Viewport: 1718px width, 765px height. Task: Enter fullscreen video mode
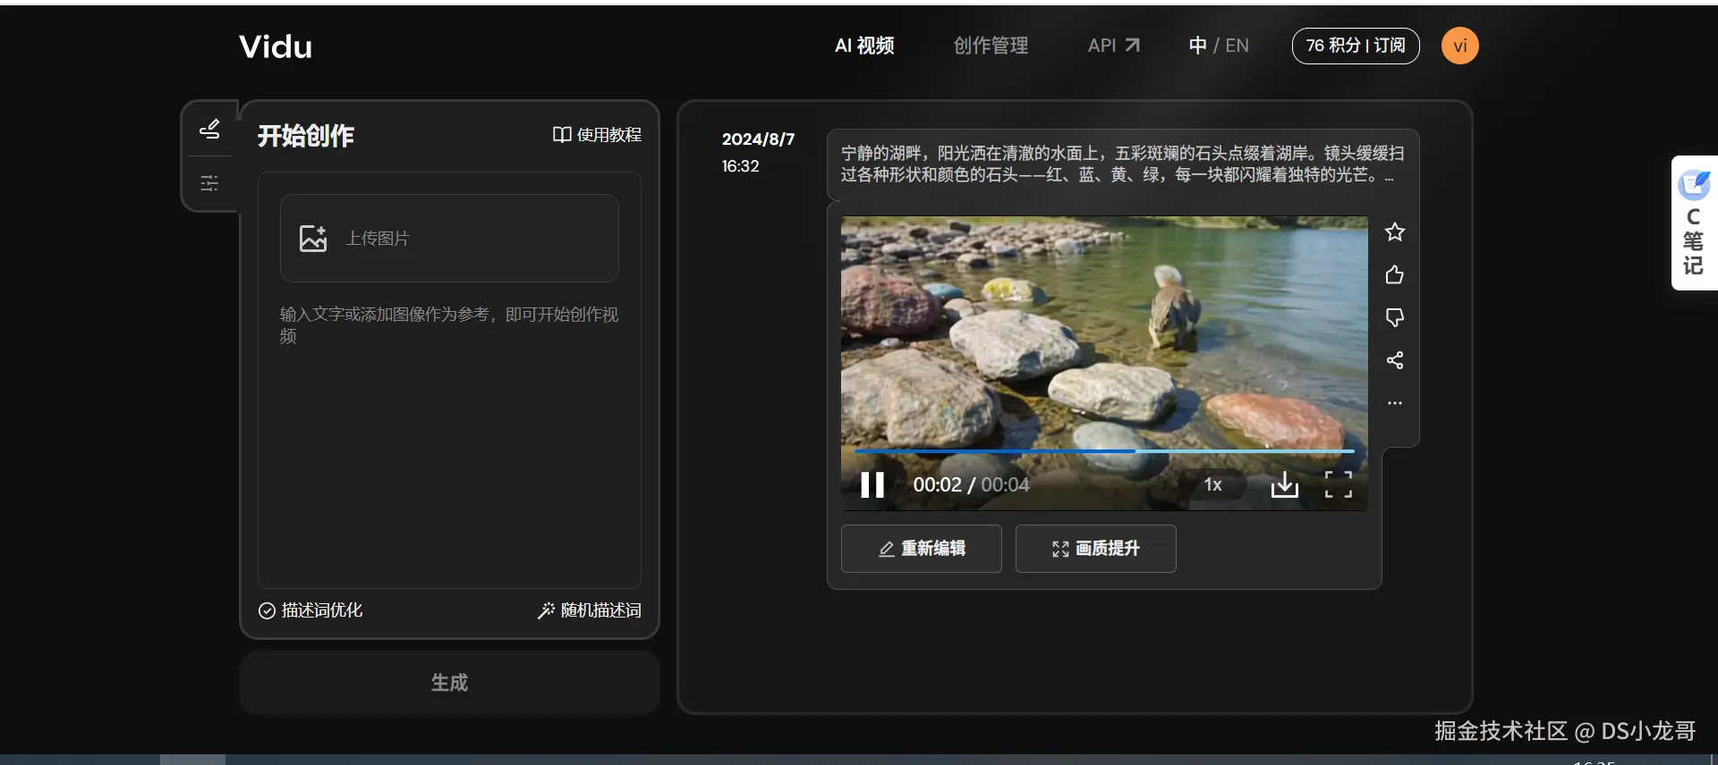(x=1338, y=484)
